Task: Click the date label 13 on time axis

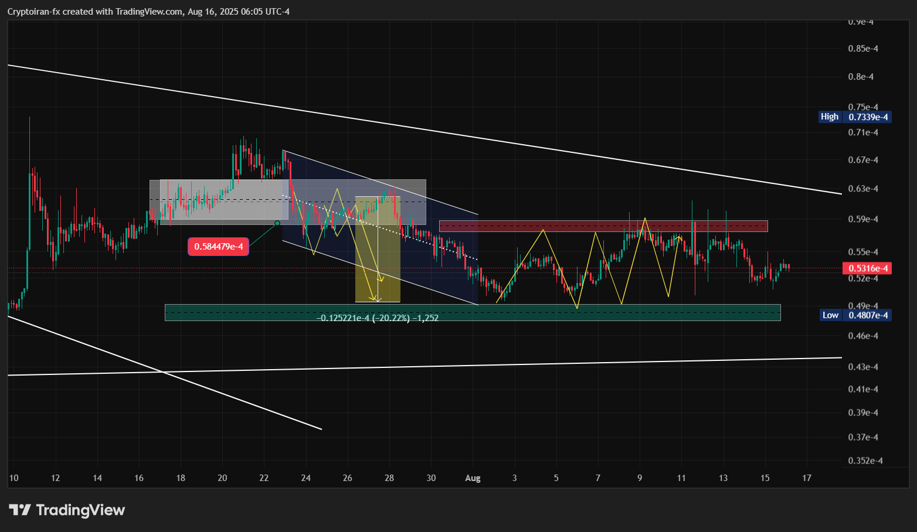Action: coord(724,478)
